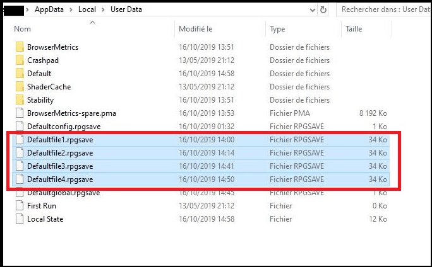Select the Defaultconfig.rpgsave file name
The height and width of the screenshot is (267, 432).
click(64, 127)
